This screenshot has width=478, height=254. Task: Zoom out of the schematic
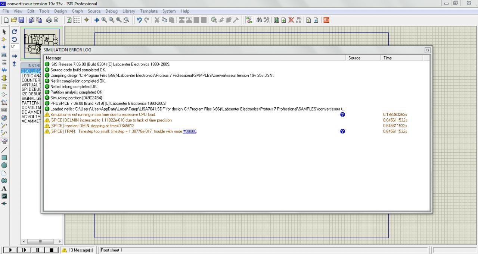[112, 20]
